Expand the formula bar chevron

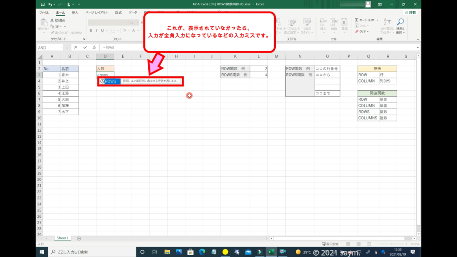pyautogui.click(x=417, y=47)
